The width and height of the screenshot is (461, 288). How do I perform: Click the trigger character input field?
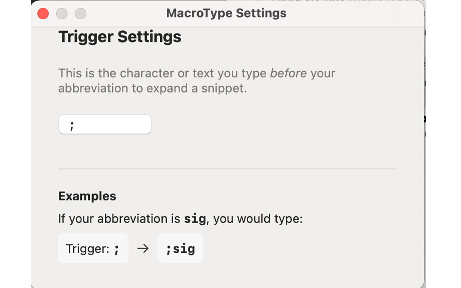(105, 124)
